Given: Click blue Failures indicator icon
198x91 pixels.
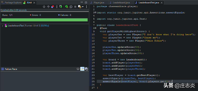Looking at the screenshot, I should pos(59,15).
